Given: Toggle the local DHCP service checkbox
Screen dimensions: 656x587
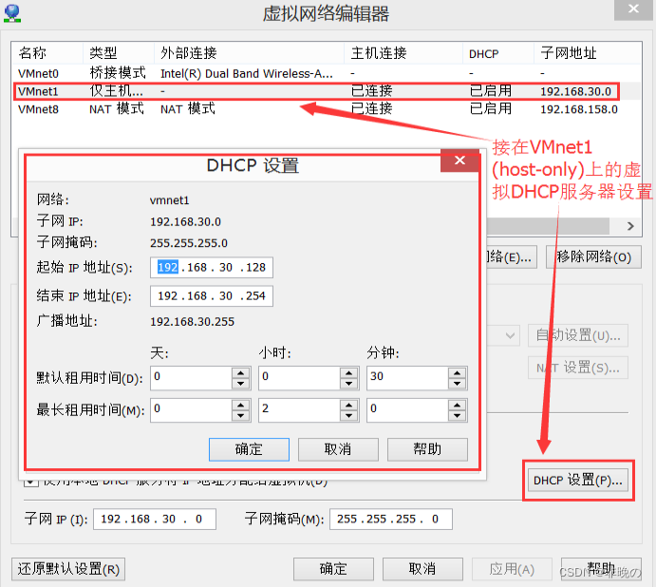Looking at the screenshot, I should point(31,482).
